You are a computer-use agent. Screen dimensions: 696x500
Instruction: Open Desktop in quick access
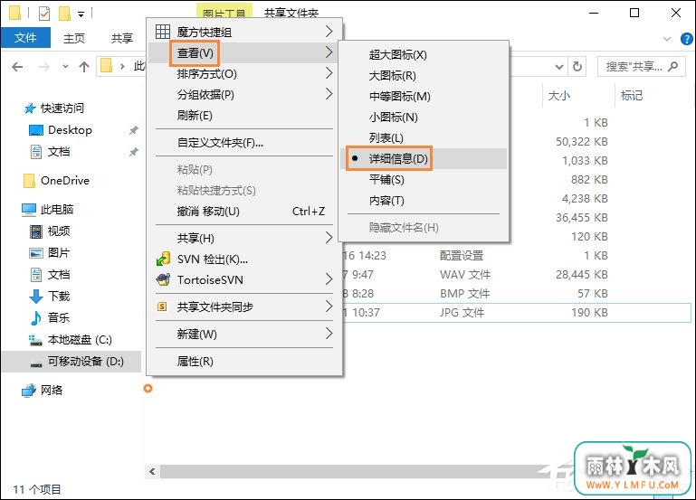click(x=70, y=130)
